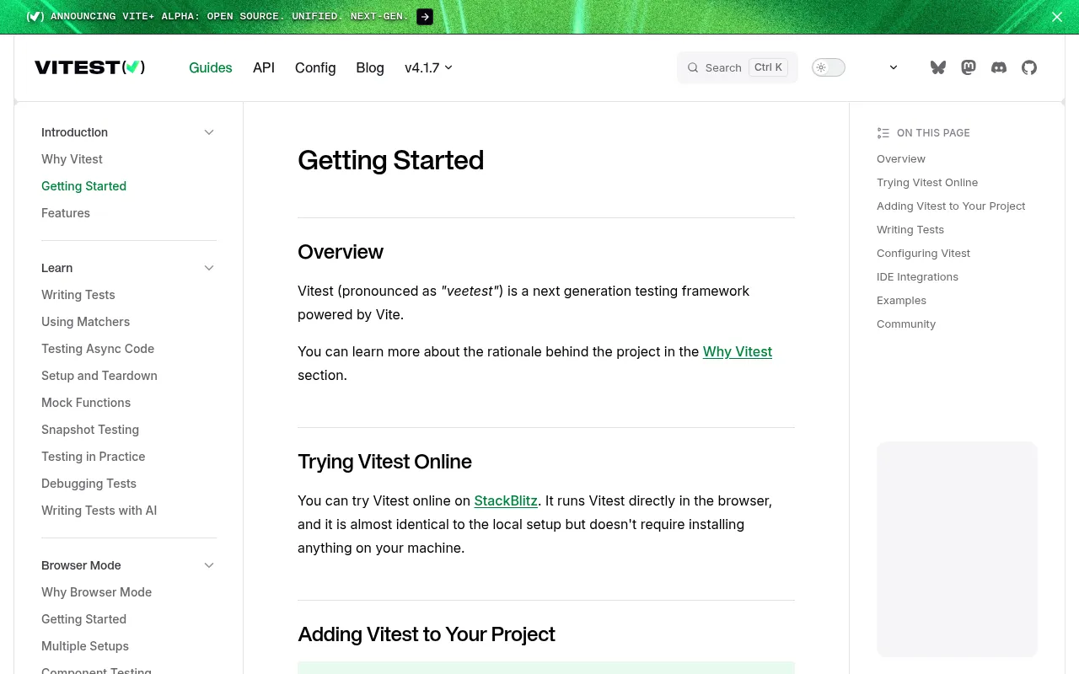Click the announcement banner text about Vite+ Alpha

tap(229, 17)
